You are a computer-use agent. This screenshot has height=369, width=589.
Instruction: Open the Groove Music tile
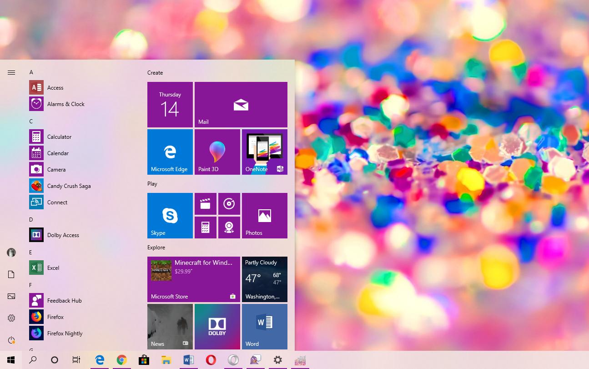[229, 204]
